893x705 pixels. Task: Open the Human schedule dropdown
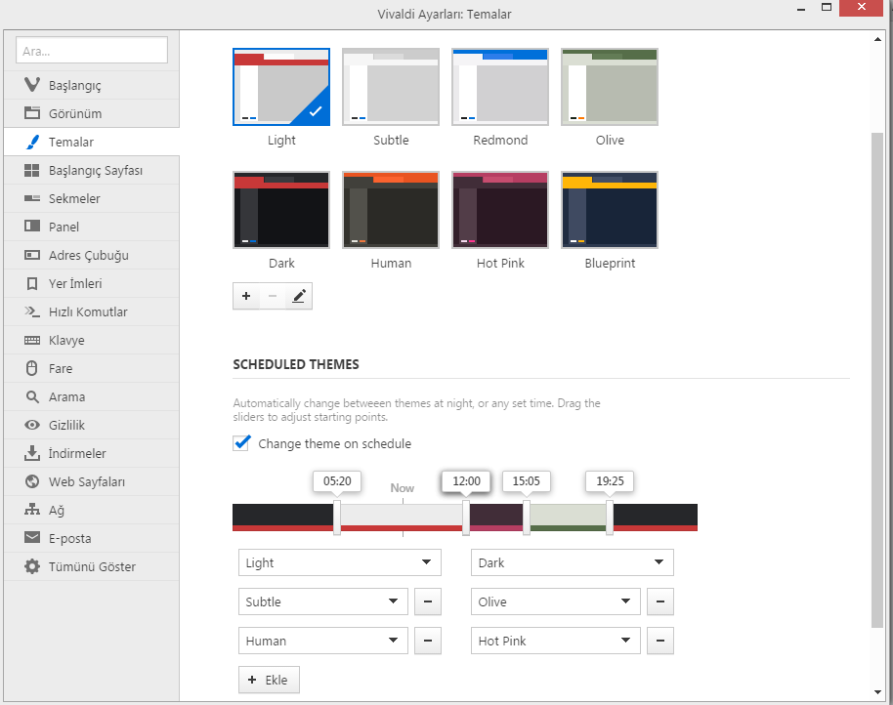pos(323,641)
